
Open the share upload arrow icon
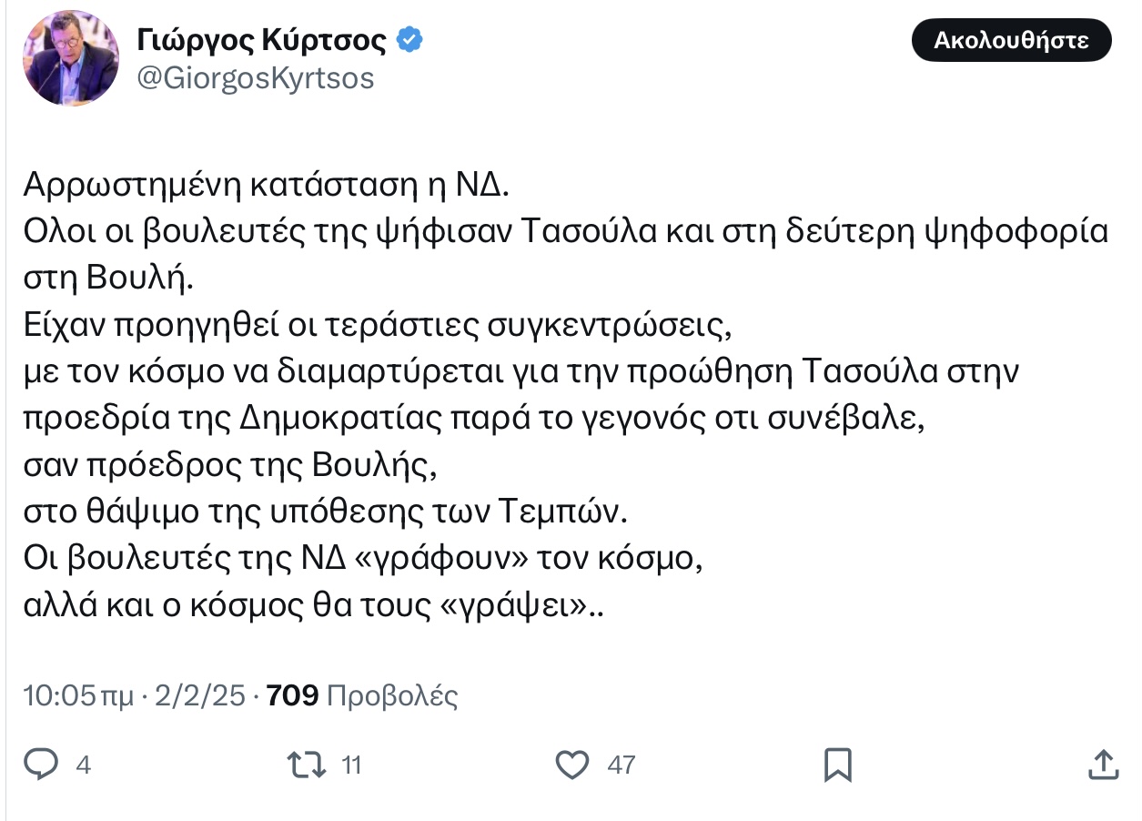click(1103, 764)
